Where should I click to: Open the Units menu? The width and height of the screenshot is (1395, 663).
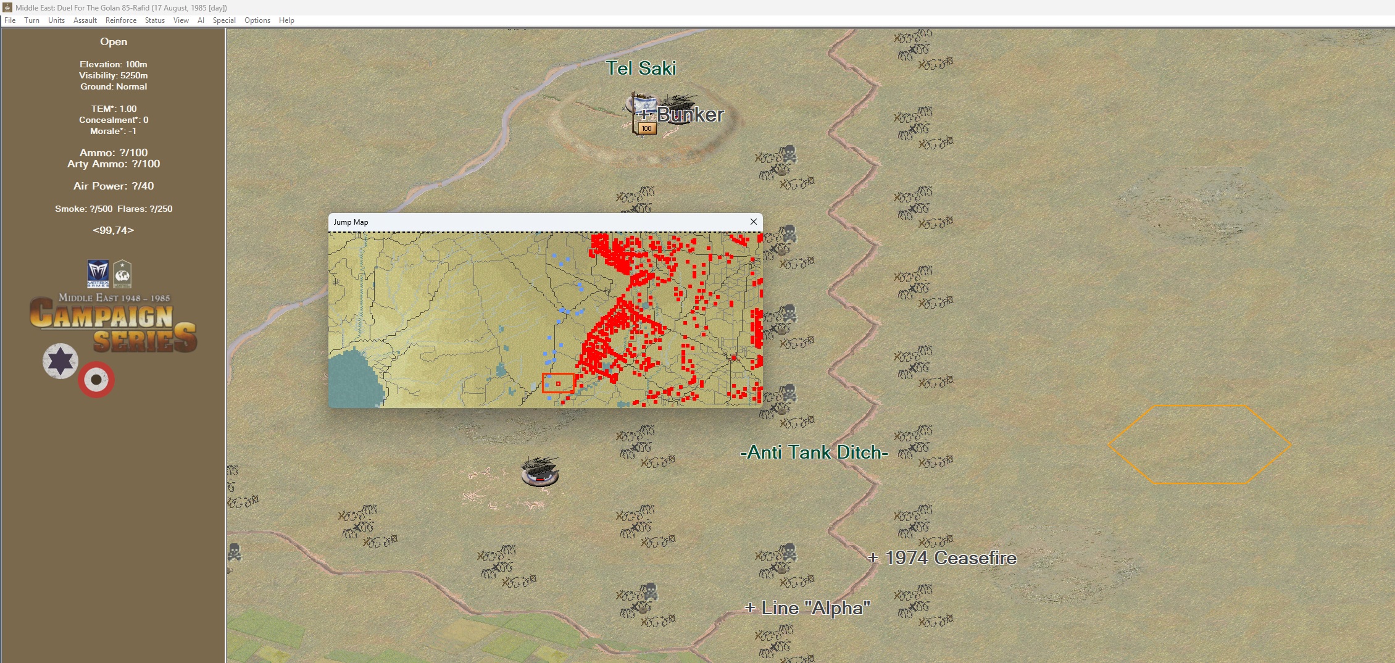[x=56, y=20]
